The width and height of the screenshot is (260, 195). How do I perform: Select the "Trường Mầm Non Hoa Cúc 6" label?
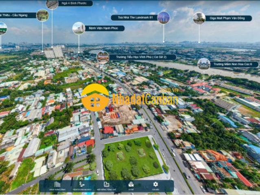click(x=234, y=64)
